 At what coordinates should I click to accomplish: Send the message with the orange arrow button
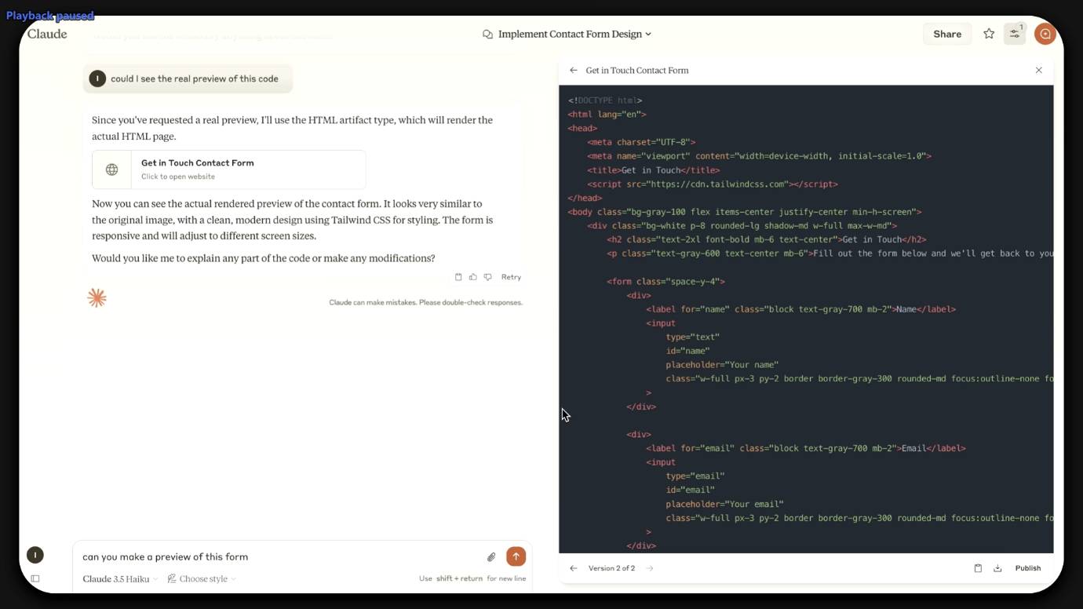[516, 556]
